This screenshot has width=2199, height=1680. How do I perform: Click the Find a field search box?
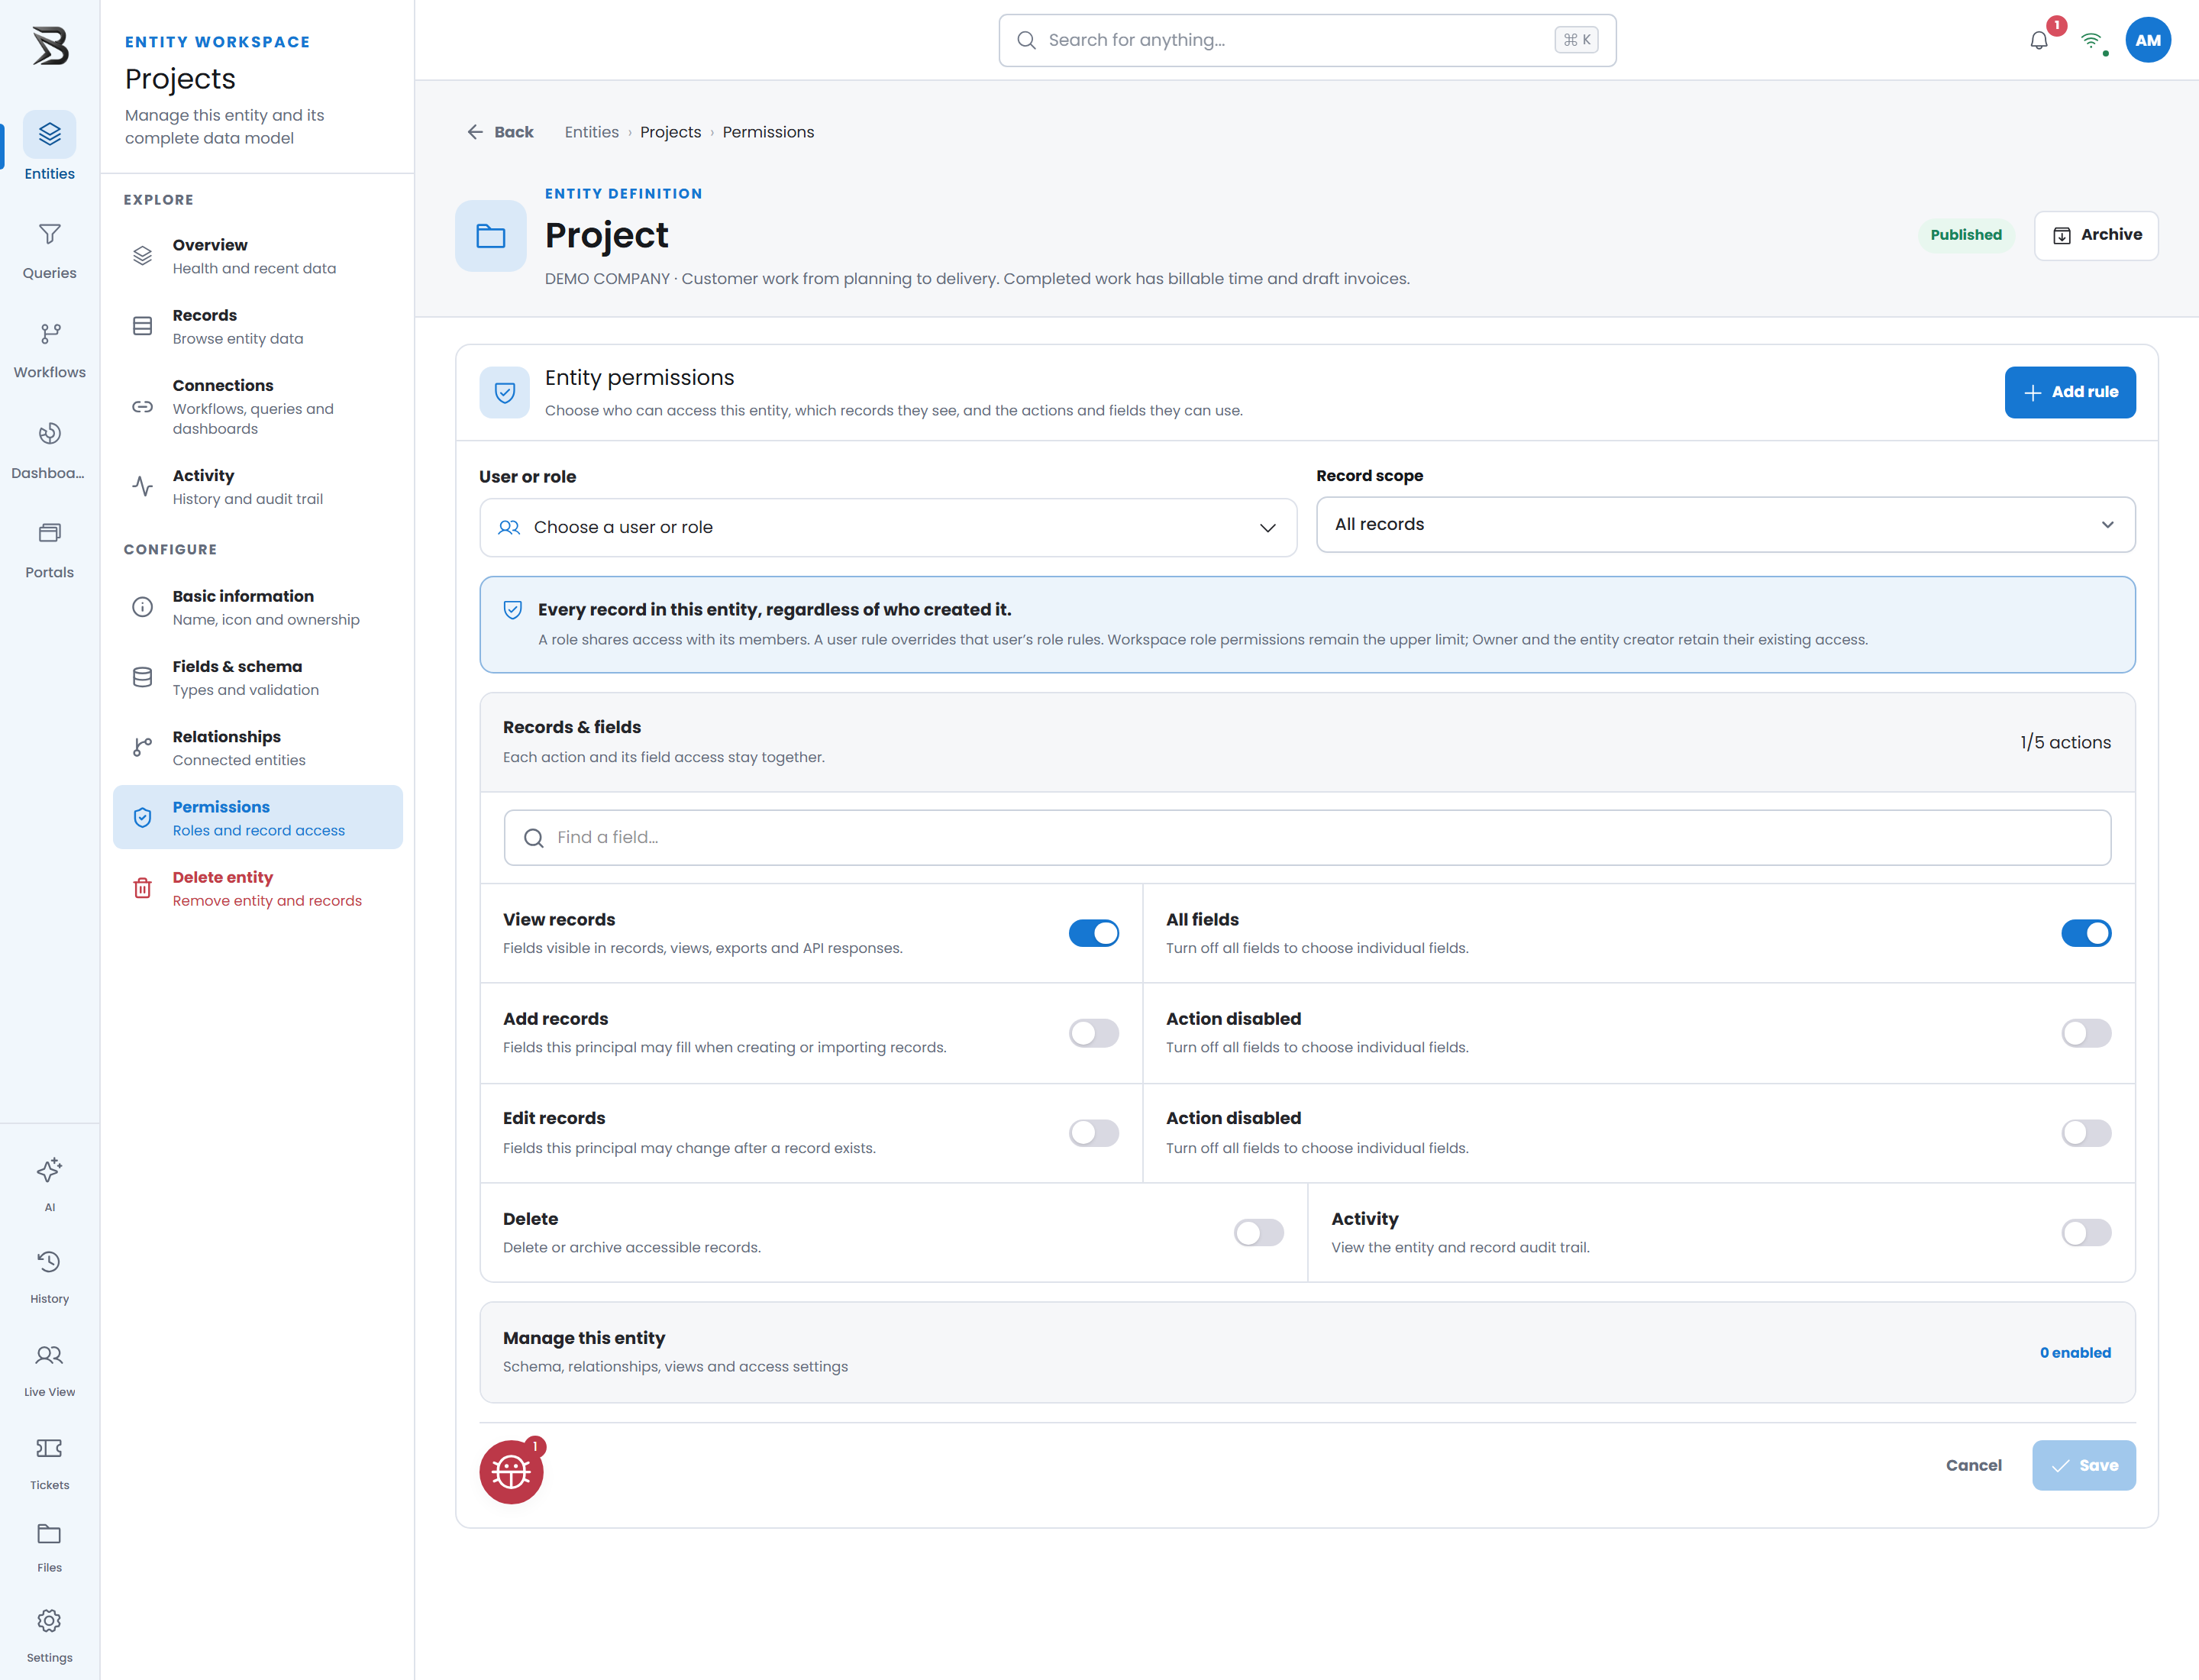point(1307,837)
